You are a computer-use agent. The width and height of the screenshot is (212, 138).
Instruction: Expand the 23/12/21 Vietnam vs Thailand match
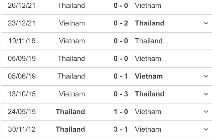pos(206,23)
